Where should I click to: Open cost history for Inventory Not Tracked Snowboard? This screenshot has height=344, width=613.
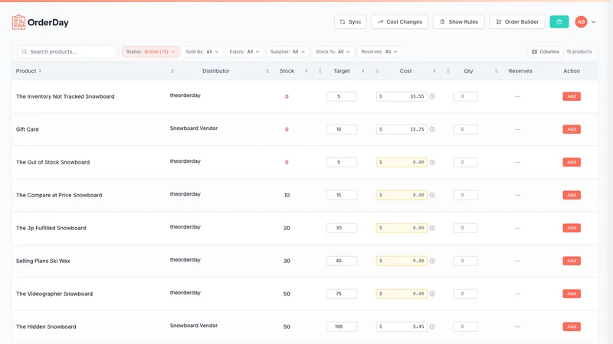click(432, 96)
